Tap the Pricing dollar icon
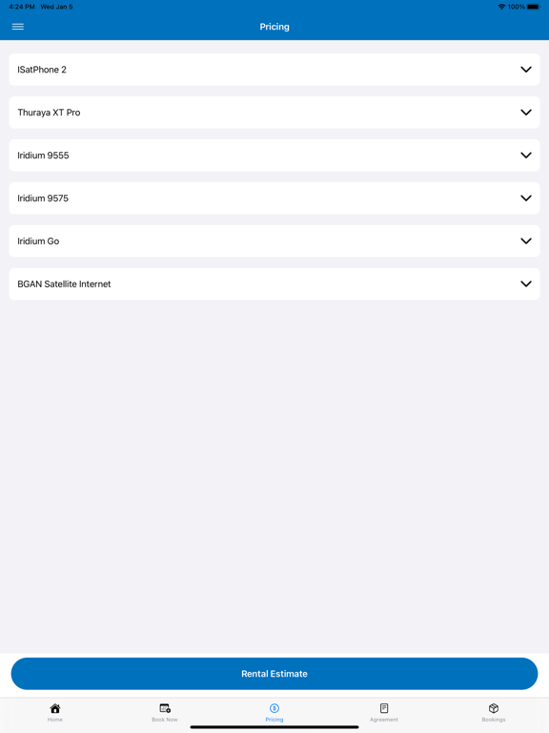The image size is (549, 733). click(x=274, y=708)
